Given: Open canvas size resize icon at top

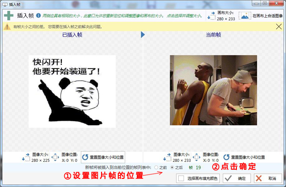Looking at the screenshot, I should 211,16.
